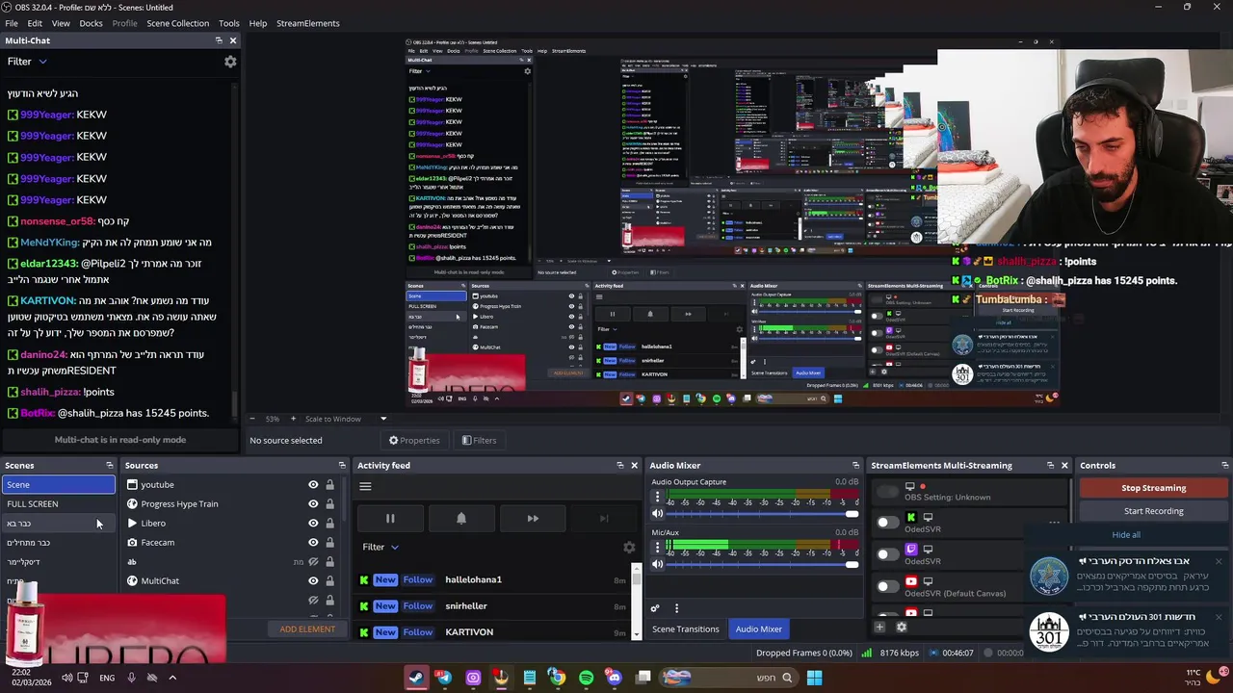Open the Tools menu
1233x693 pixels.
click(228, 23)
